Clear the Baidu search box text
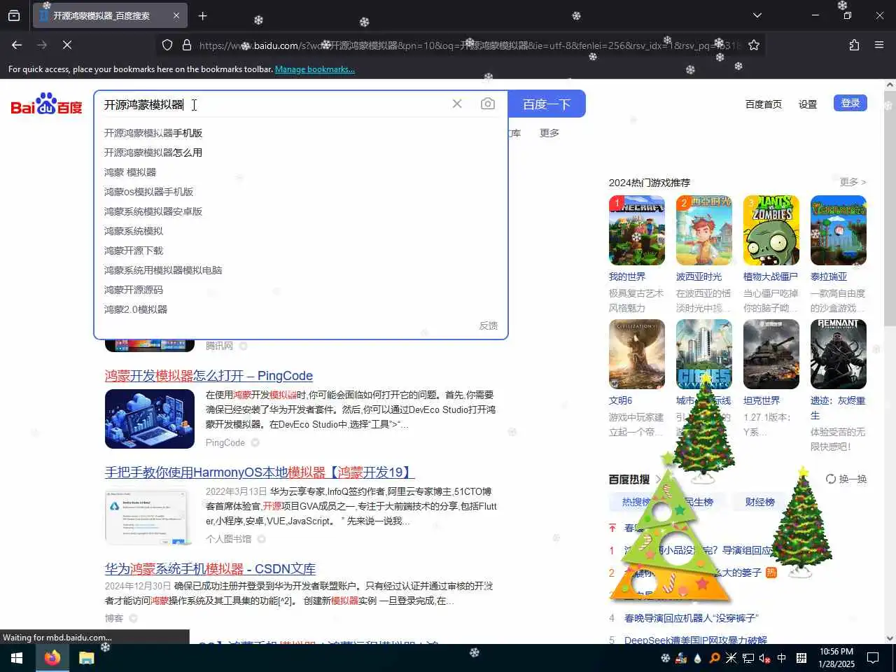The width and height of the screenshot is (896, 672). pos(457,104)
